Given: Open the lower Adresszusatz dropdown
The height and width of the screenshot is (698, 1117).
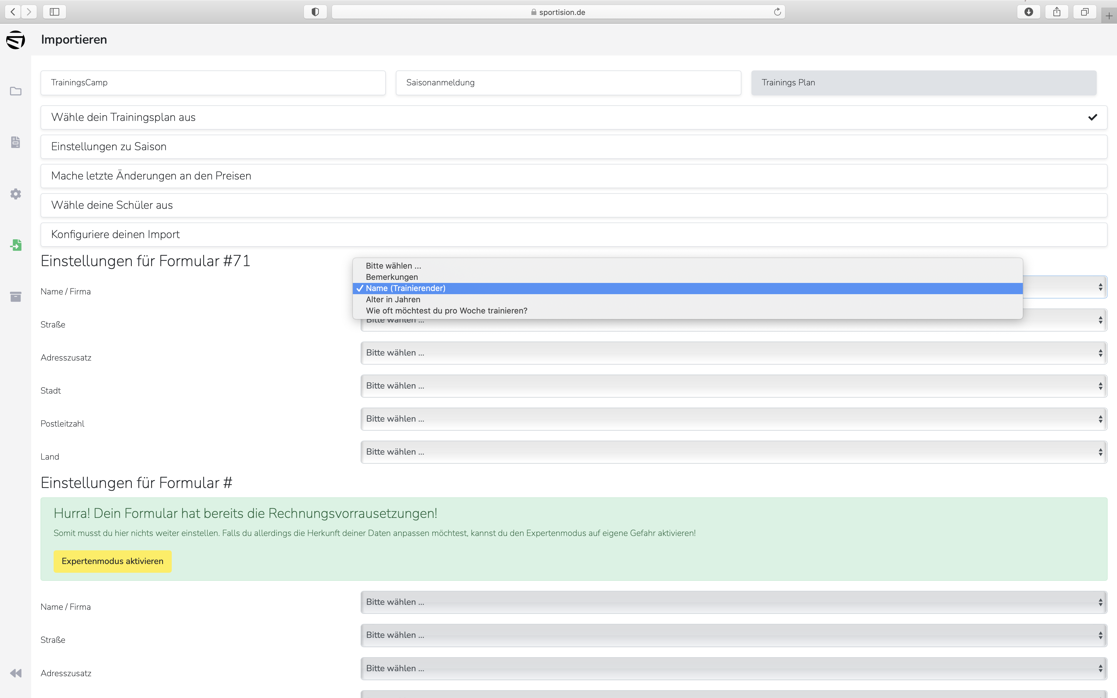Looking at the screenshot, I should point(734,668).
